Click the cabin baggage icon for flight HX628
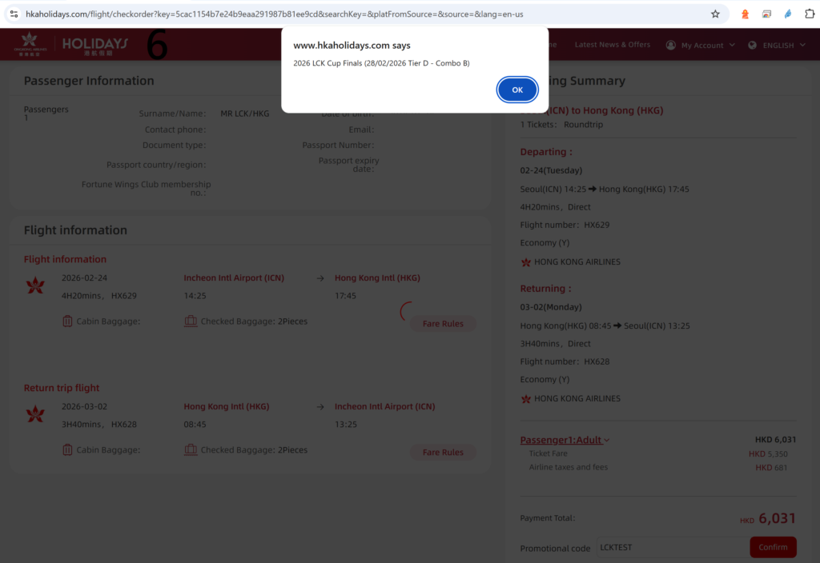This screenshot has width=820, height=563. 67,450
